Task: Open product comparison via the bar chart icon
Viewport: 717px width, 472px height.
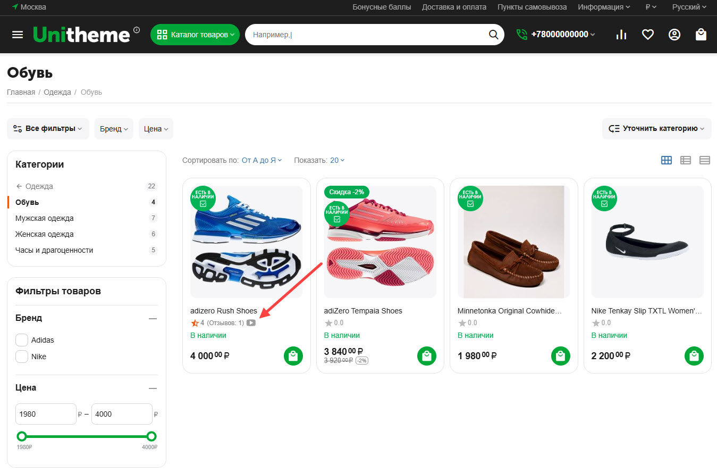Action: 621,34
